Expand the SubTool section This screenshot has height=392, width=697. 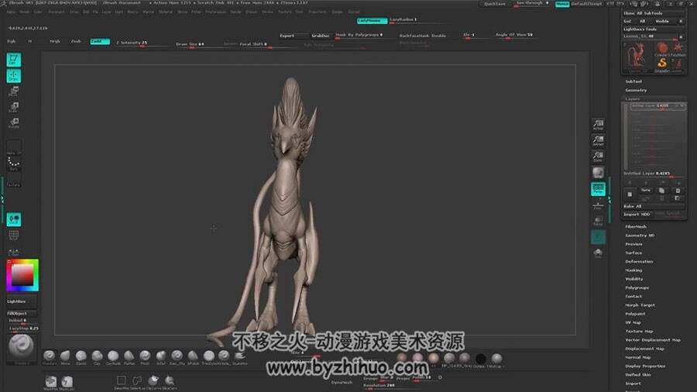(633, 81)
